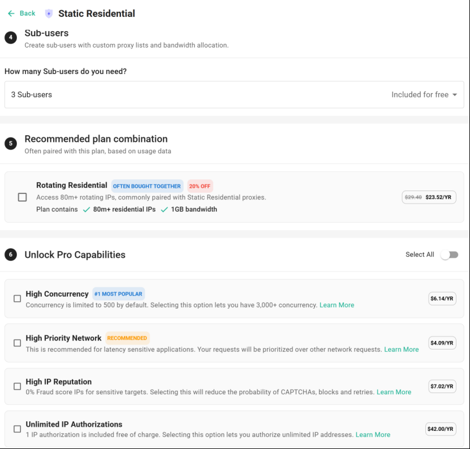Click the RECOMMENDED tag
This screenshot has width=470, height=449.
[127, 338]
